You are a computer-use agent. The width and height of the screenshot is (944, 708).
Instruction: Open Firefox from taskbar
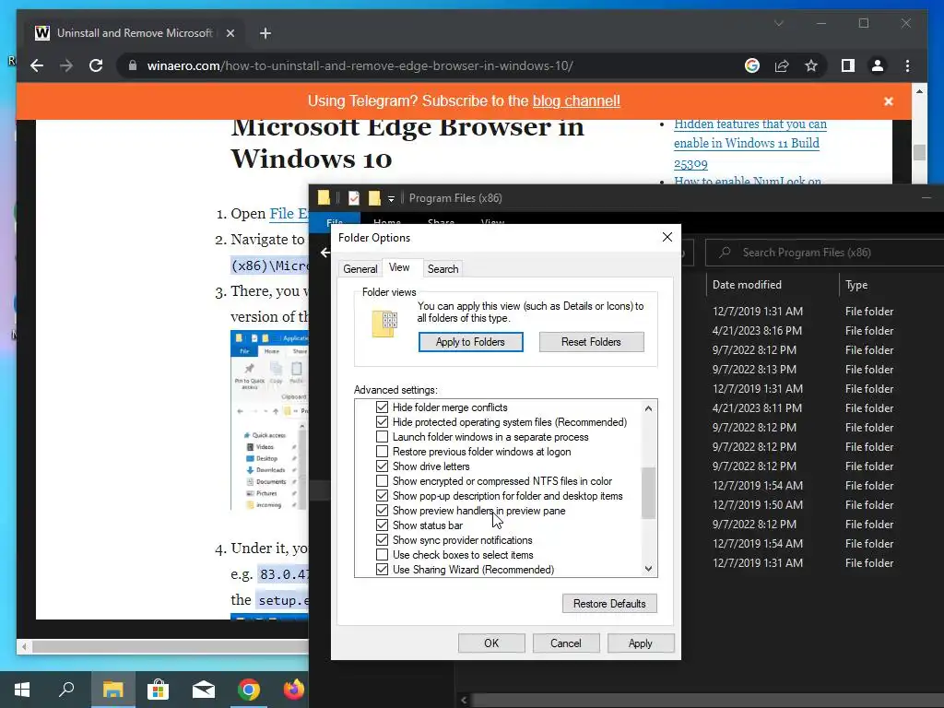pyautogui.click(x=294, y=690)
